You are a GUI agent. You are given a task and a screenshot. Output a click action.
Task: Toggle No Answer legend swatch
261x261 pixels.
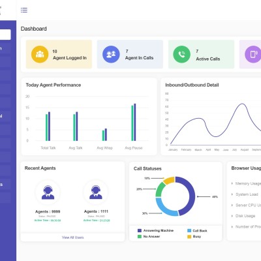(x=140, y=236)
